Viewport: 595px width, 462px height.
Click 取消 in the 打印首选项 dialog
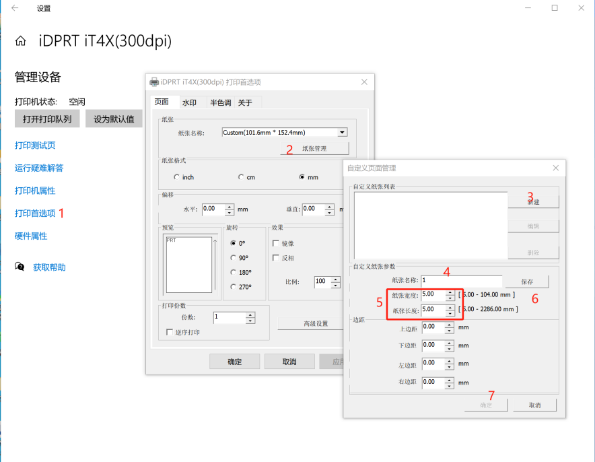289,362
